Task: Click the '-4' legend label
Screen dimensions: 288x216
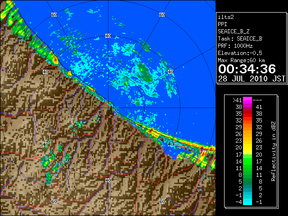Action: point(238,202)
